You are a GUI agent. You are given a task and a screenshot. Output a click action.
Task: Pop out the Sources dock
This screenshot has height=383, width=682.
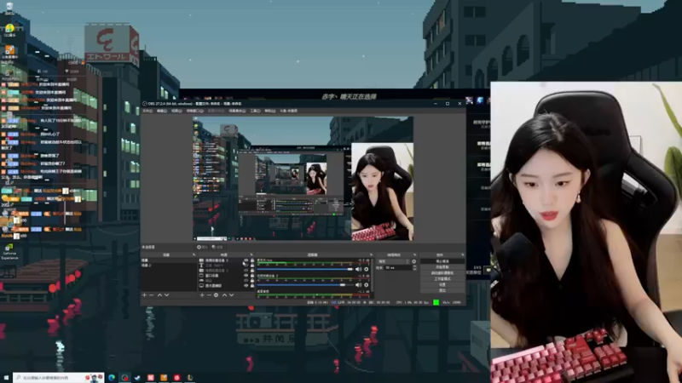click(x=251, y=254)
